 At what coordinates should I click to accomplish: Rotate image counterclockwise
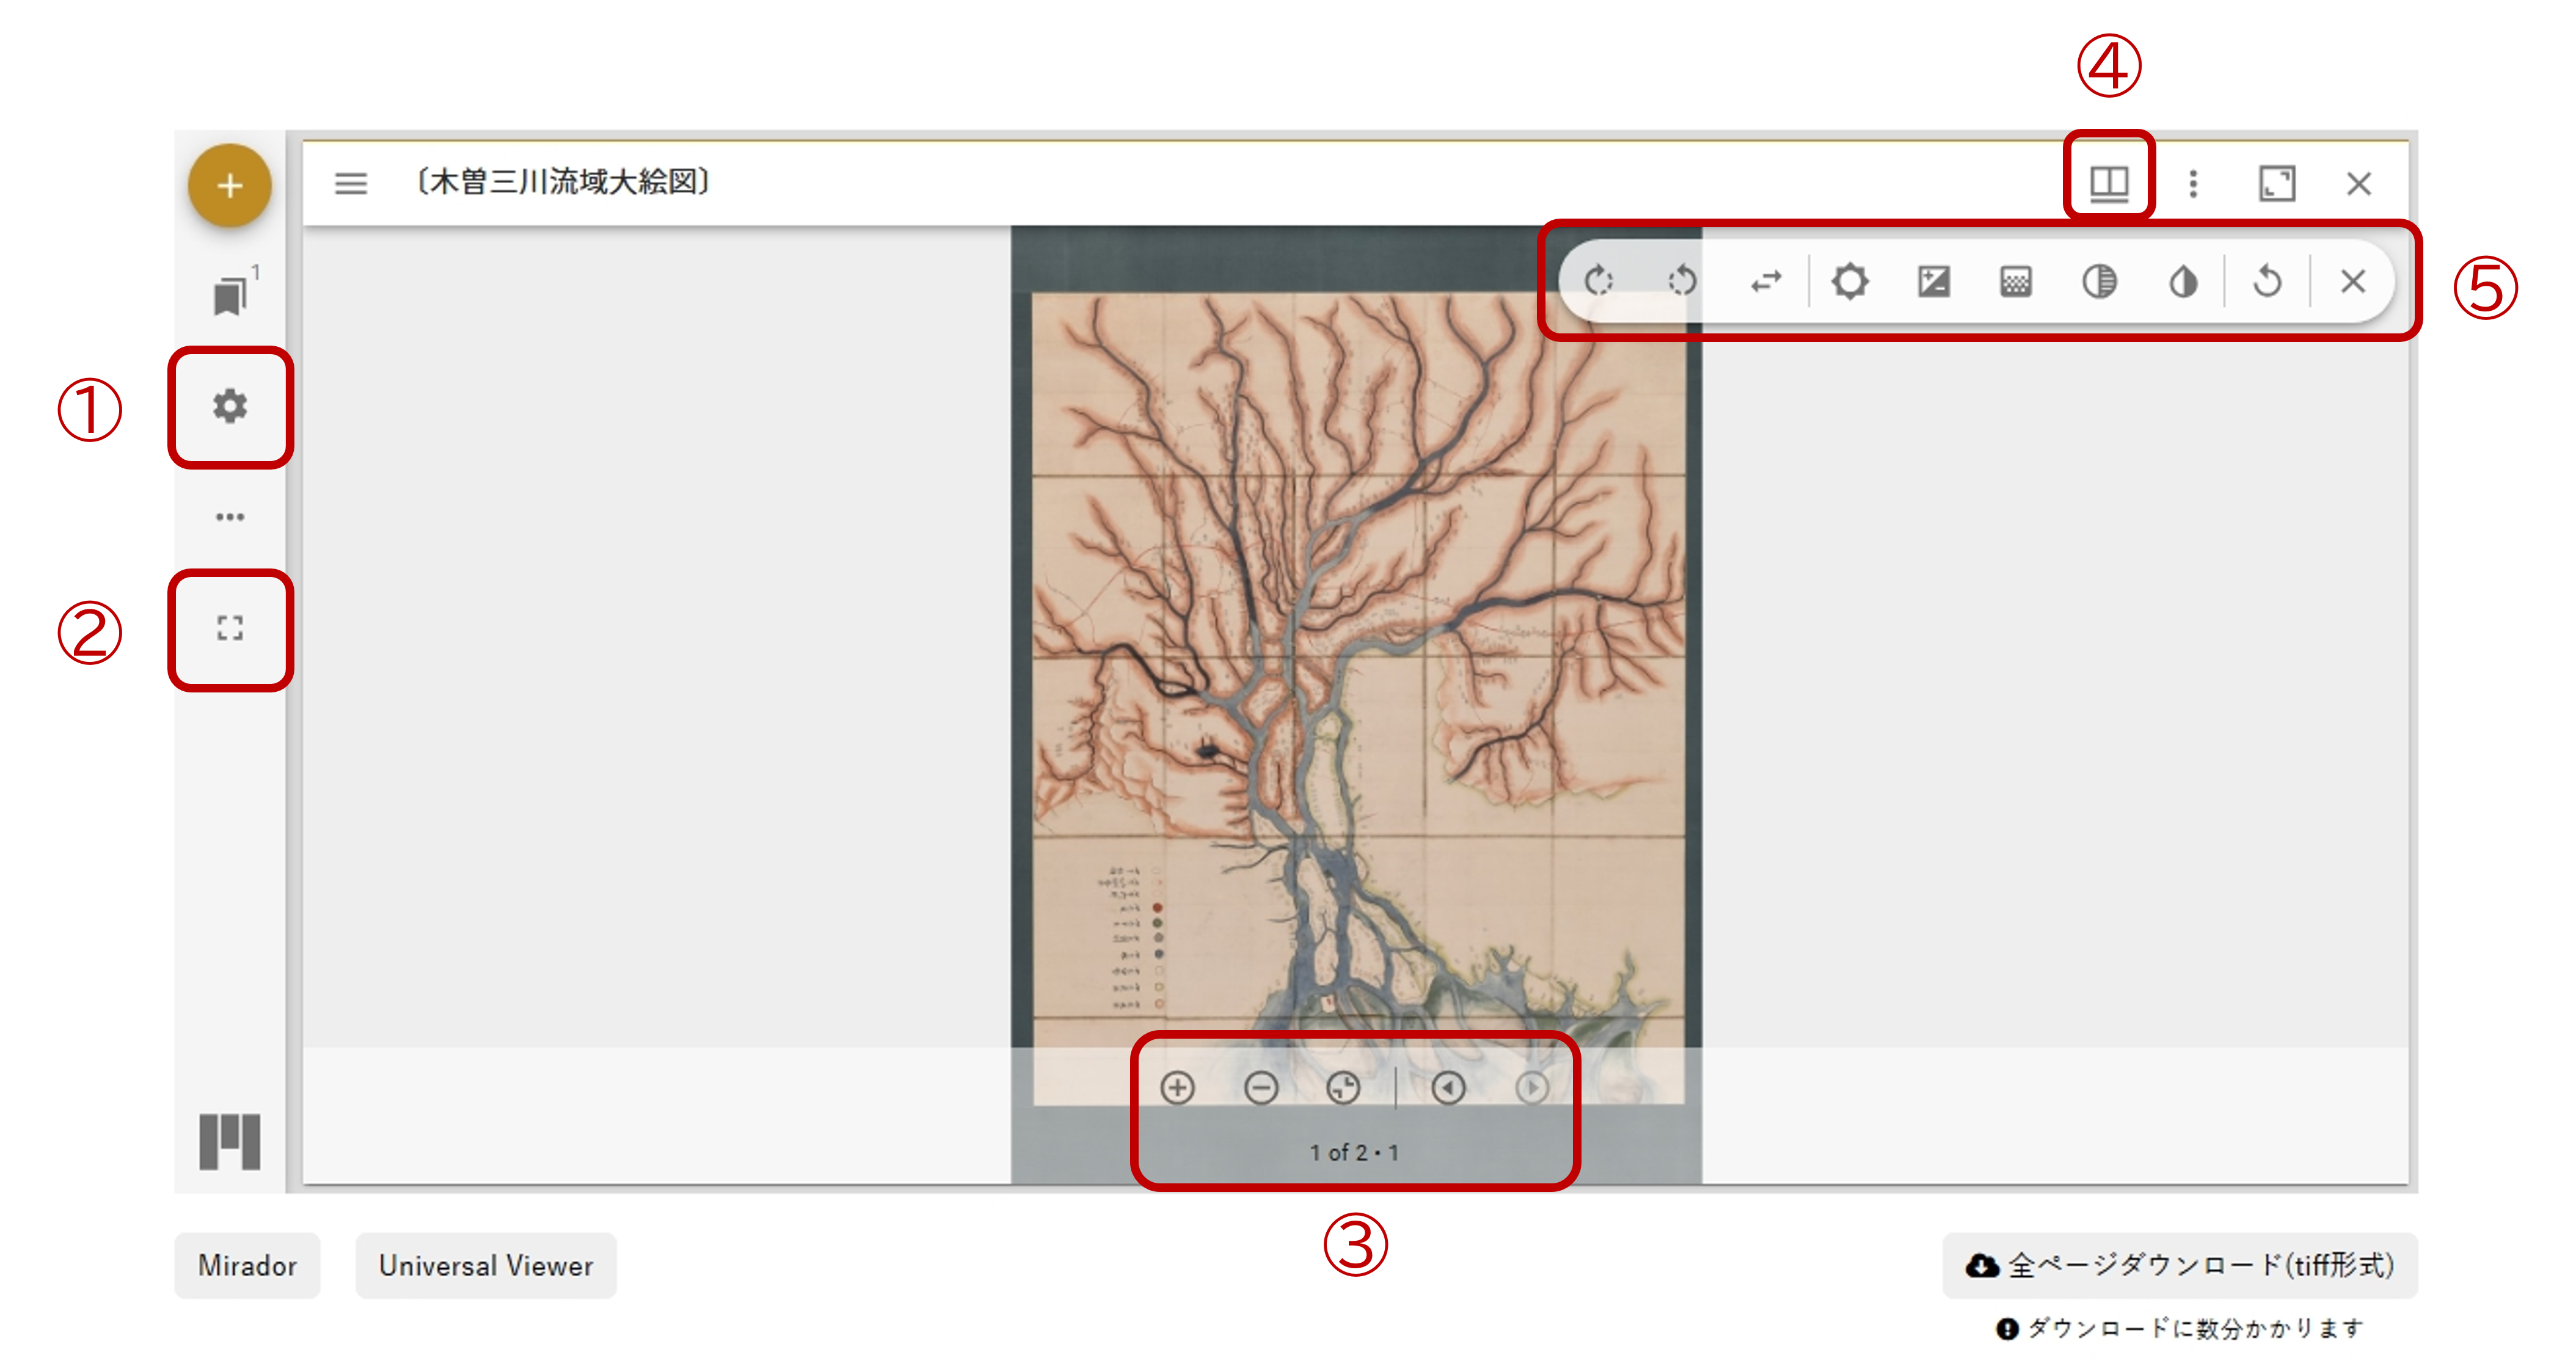(1682, 281)
